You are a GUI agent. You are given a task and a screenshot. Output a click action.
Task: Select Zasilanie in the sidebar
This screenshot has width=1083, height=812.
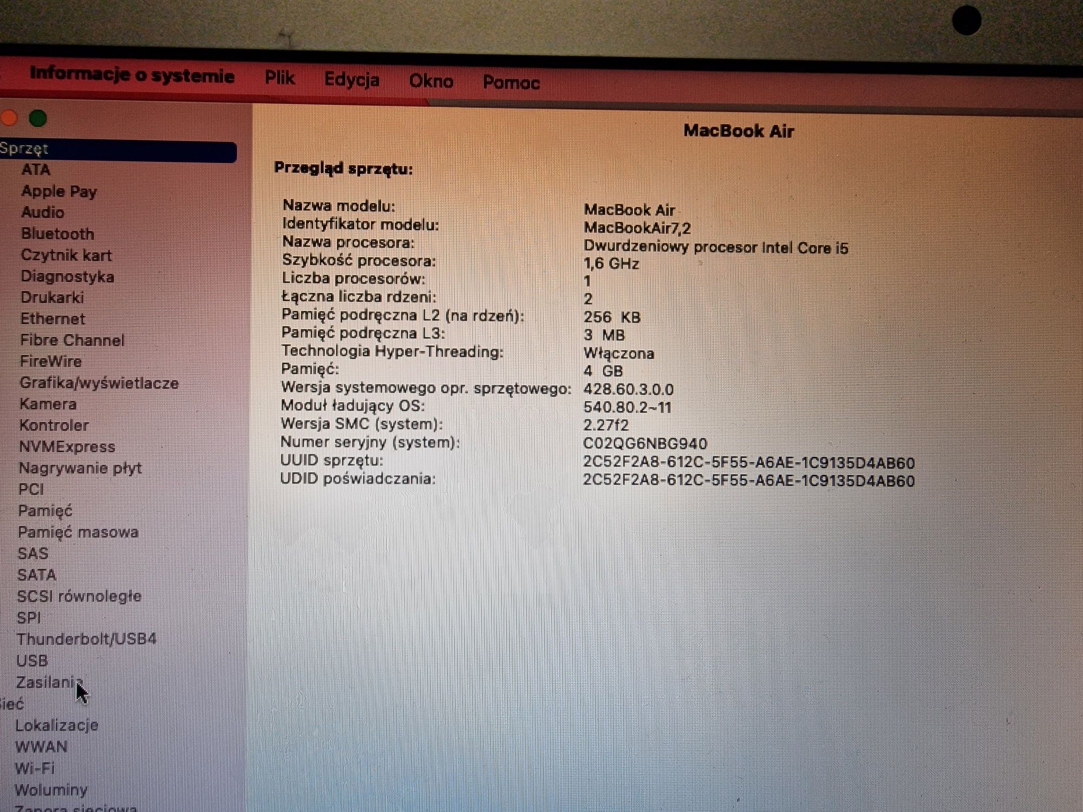(49, 683)
